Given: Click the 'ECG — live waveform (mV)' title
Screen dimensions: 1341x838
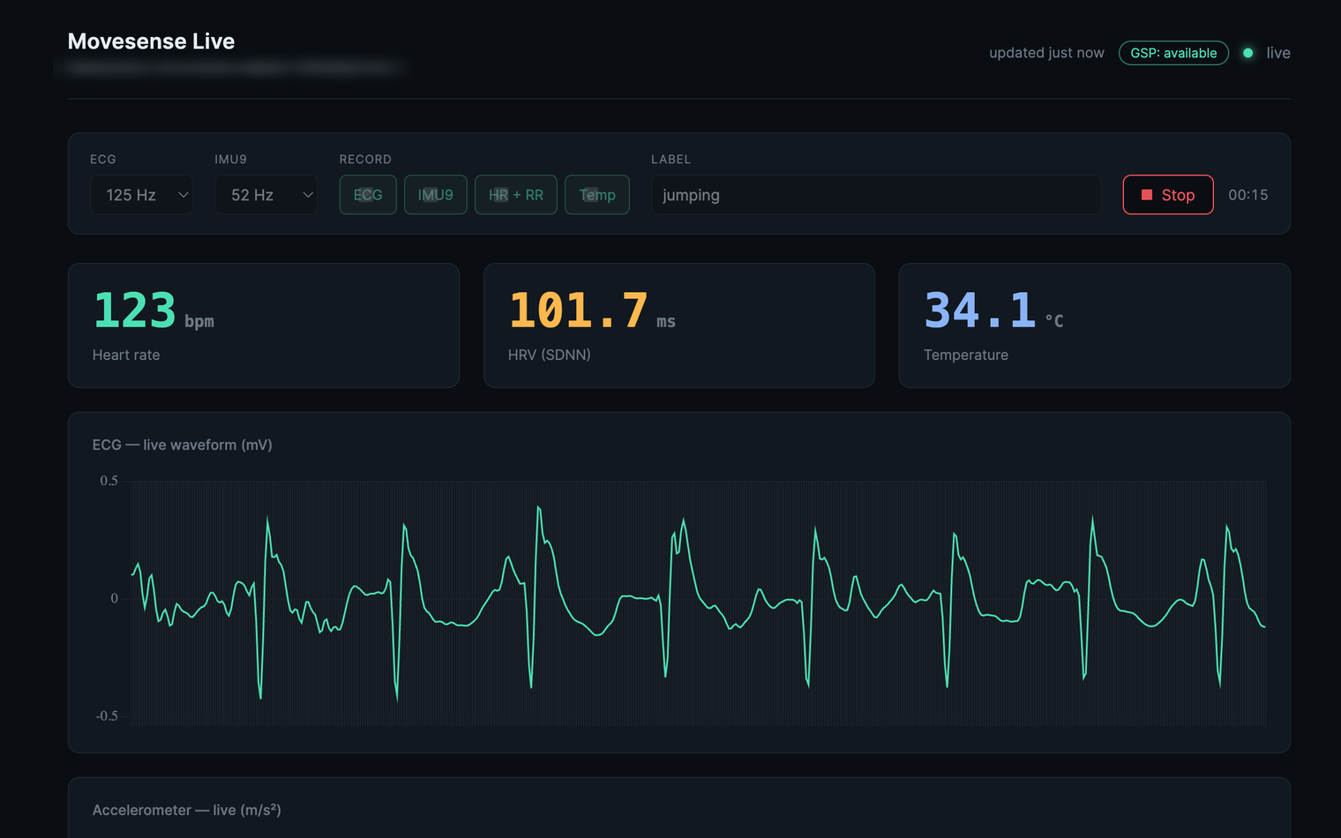Looking at the screenshot, I should click(x=183, y=445).
